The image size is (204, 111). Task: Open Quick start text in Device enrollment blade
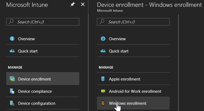[119, 51]
